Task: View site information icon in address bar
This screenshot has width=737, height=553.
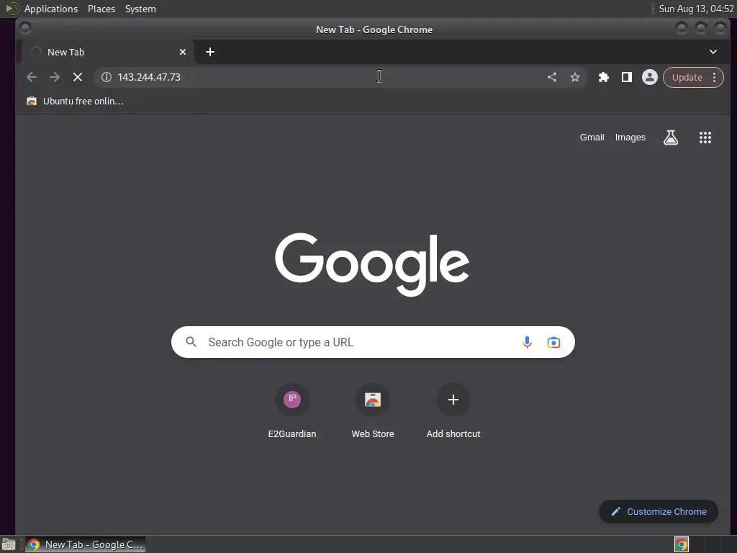Action: point(107,77)
